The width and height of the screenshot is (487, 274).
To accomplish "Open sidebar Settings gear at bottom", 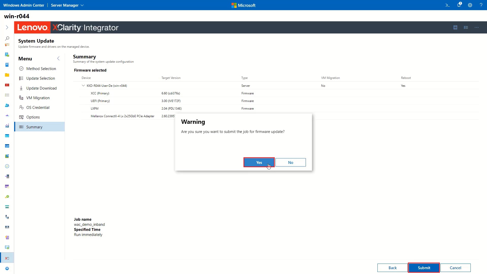I will tap(7, 268).
